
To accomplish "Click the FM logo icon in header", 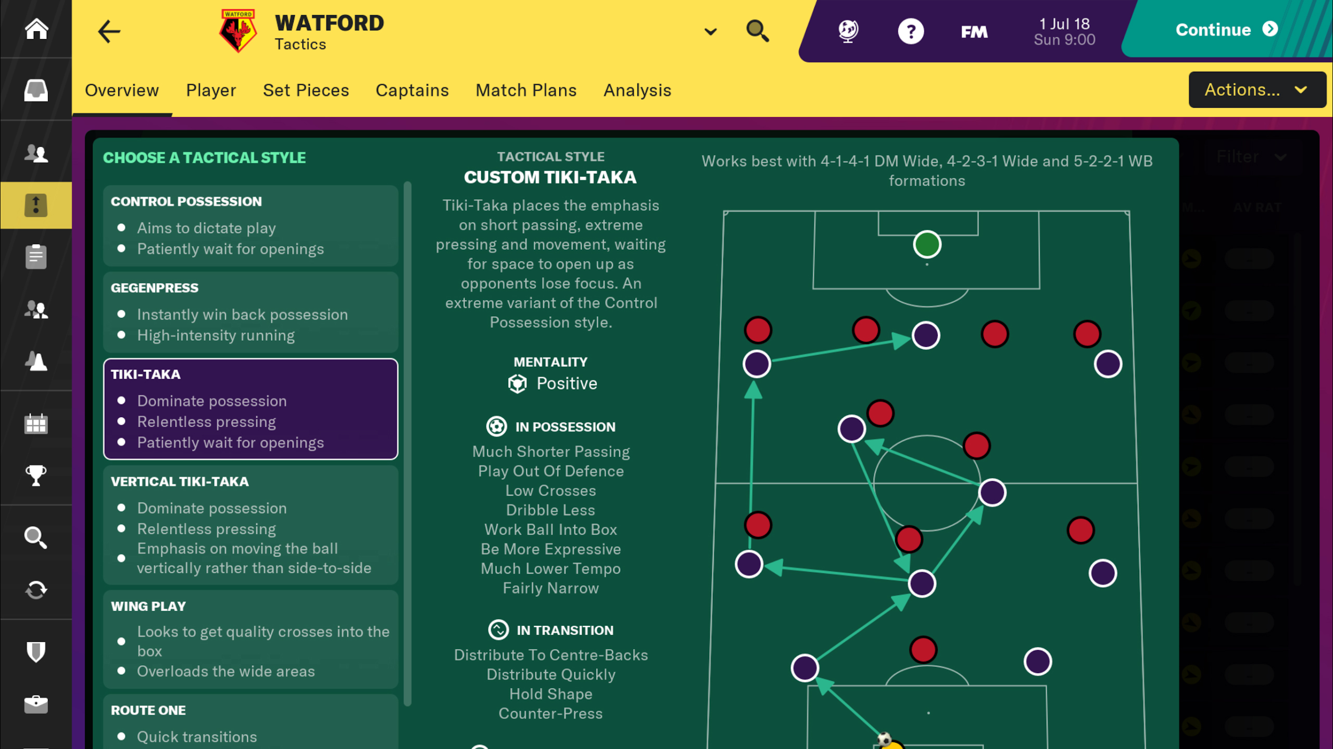I will coord(973,31).
